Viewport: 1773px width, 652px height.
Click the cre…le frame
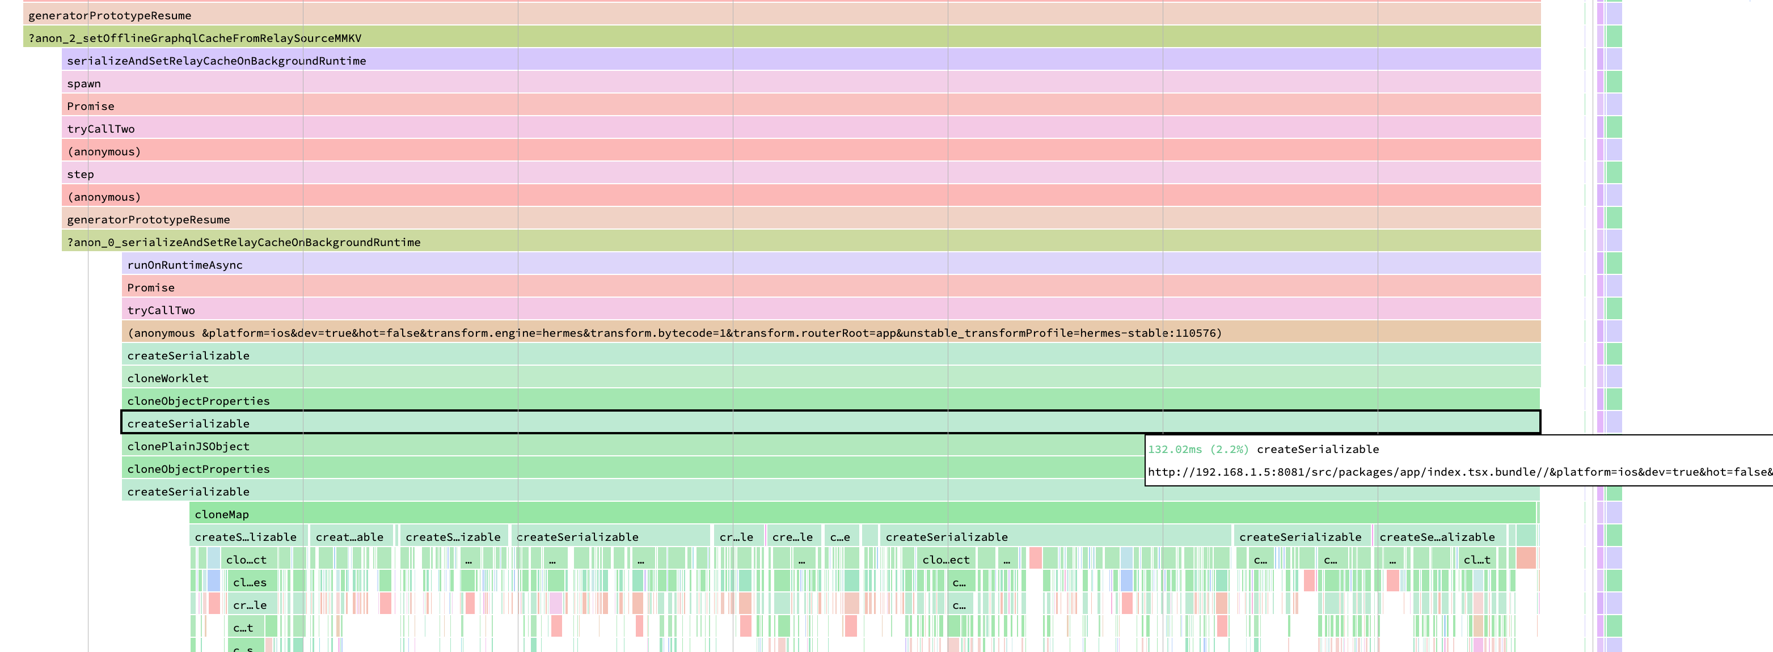(793, 536)
